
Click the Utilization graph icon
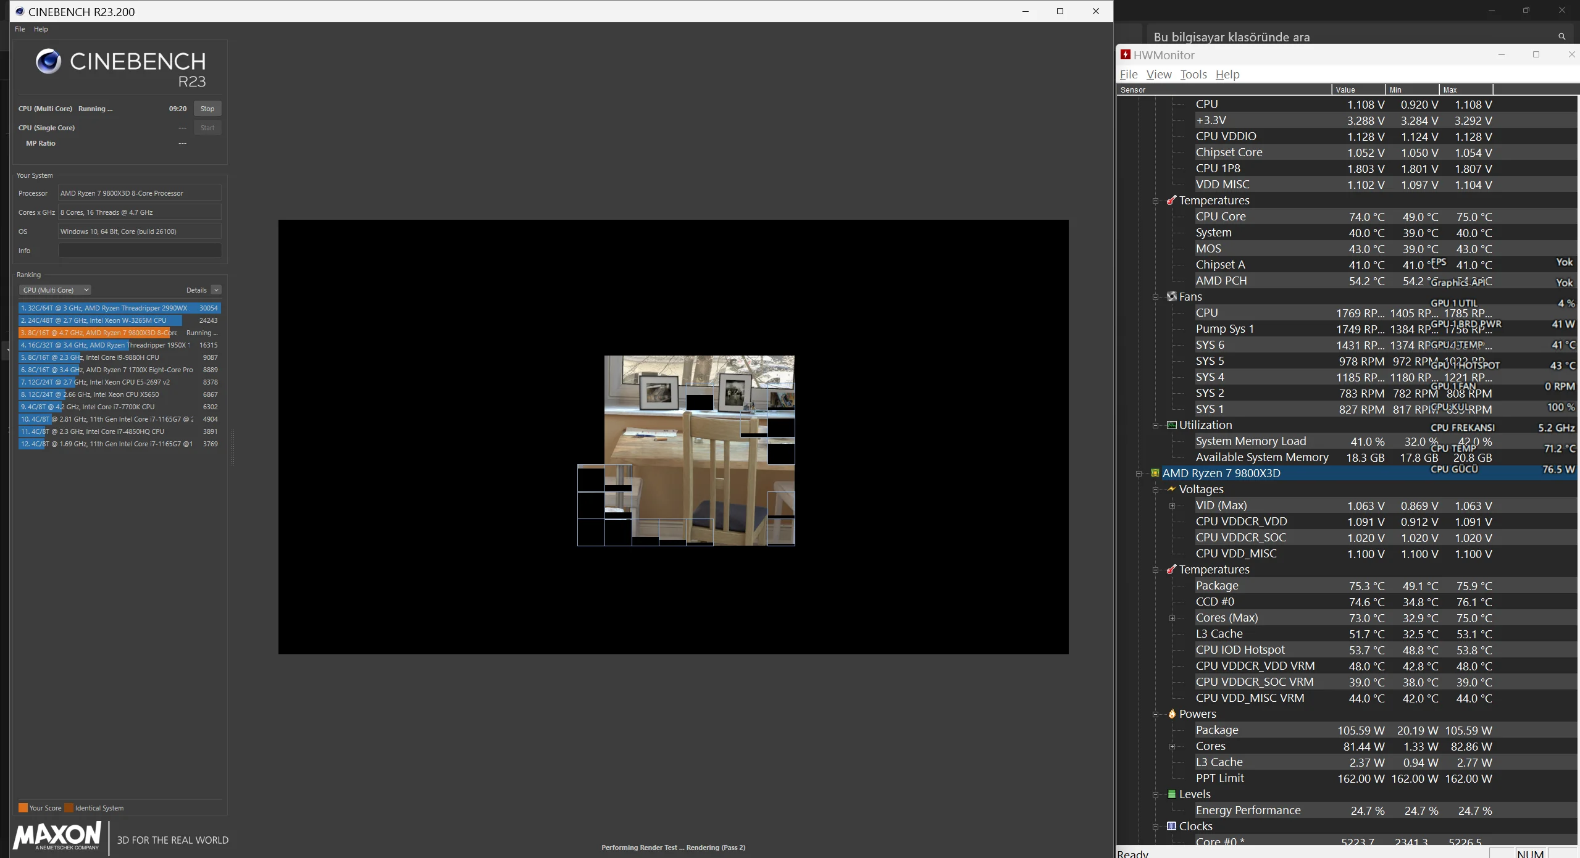pyautogui.click(x=1171, y=425)
